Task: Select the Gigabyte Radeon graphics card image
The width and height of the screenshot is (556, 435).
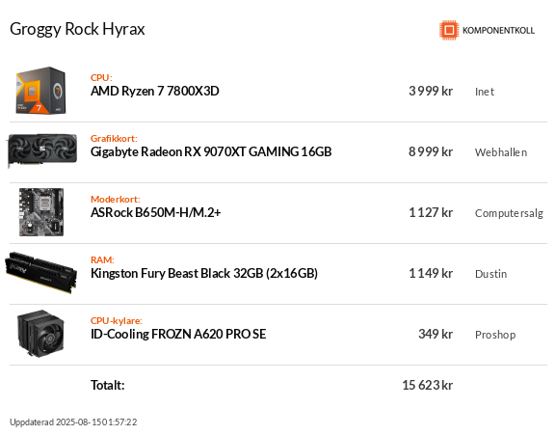Action: tap(42, 150)
